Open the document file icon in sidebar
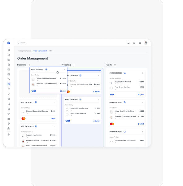183x186 pixels. click(x=9, y=104)
